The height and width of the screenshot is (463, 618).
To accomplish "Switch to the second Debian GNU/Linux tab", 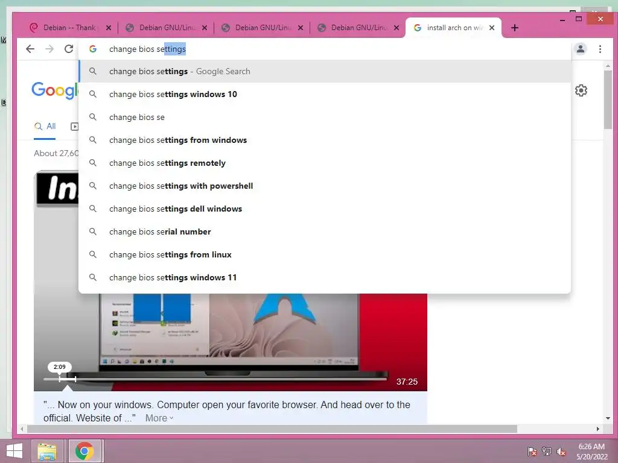I will (x=262, y=28).
